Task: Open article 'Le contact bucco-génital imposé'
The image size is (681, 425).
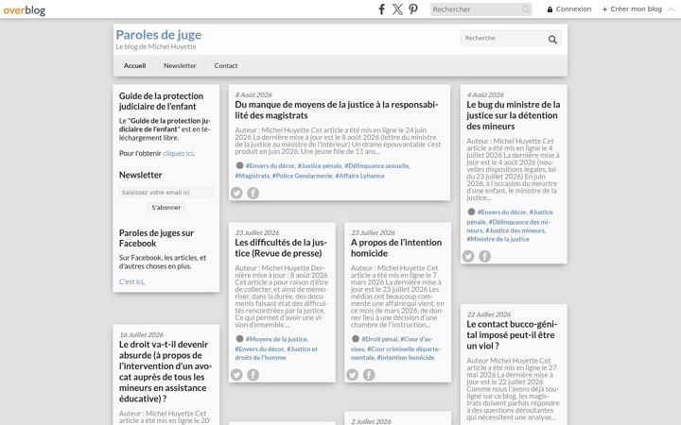Action: coord(512,334)
